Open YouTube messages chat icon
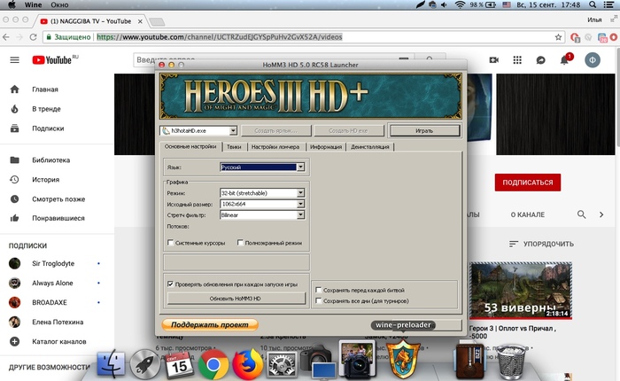 (x=540, y=60)
